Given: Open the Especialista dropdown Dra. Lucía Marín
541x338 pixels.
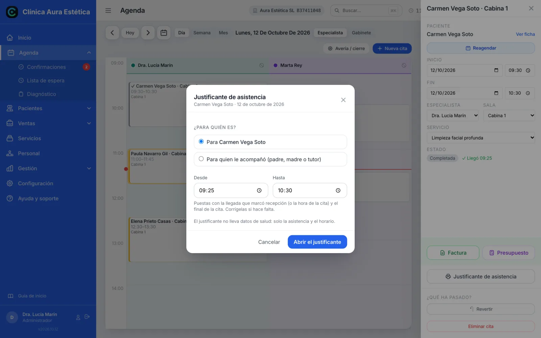Looking at the screenshot, I should 453,116.
